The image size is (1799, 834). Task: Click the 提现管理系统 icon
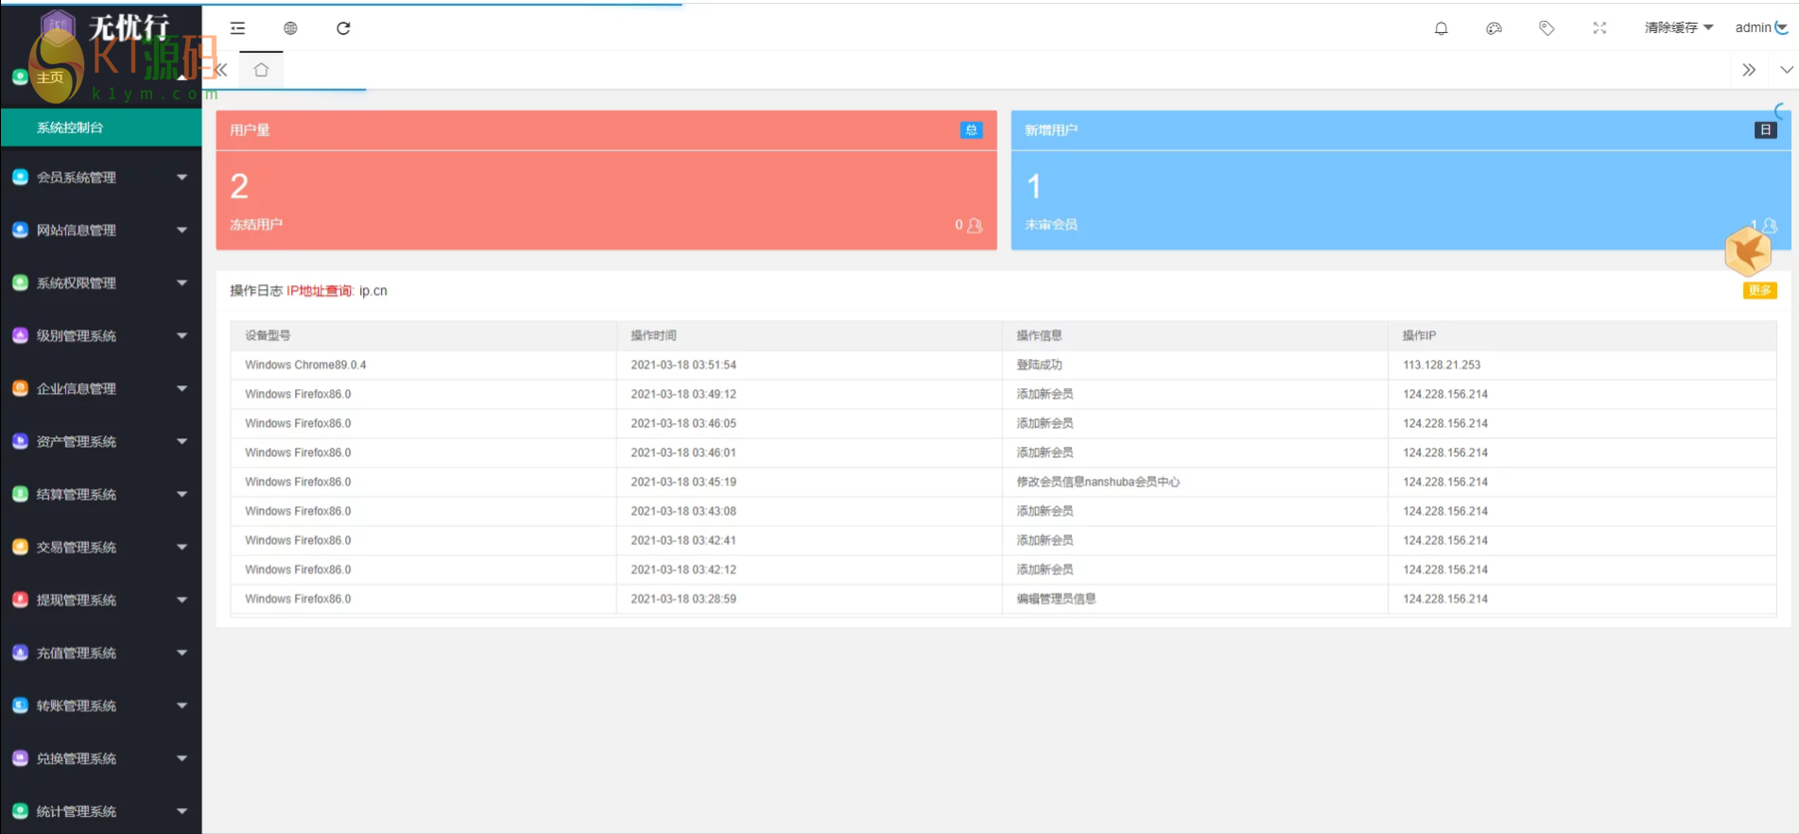pyautogui.click(x=20, y=600)
